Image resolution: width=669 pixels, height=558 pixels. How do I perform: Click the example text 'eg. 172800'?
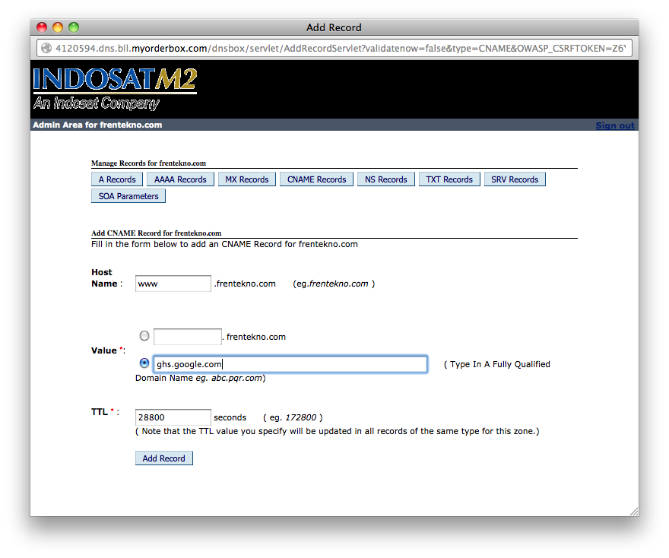pyautogui.click(x=293, y=417)
